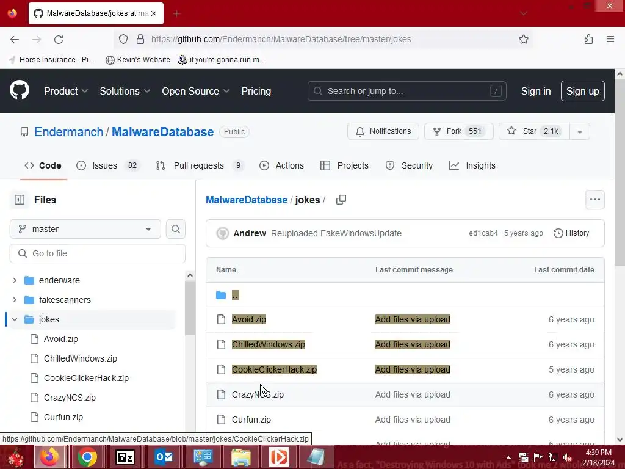
Task: Copy path with the copy icon beside jokes
Action: (x=341, y=200)
